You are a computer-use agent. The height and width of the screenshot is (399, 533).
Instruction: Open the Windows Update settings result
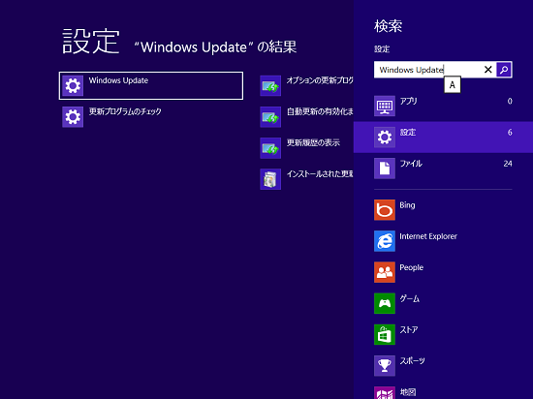coord(151,85)
